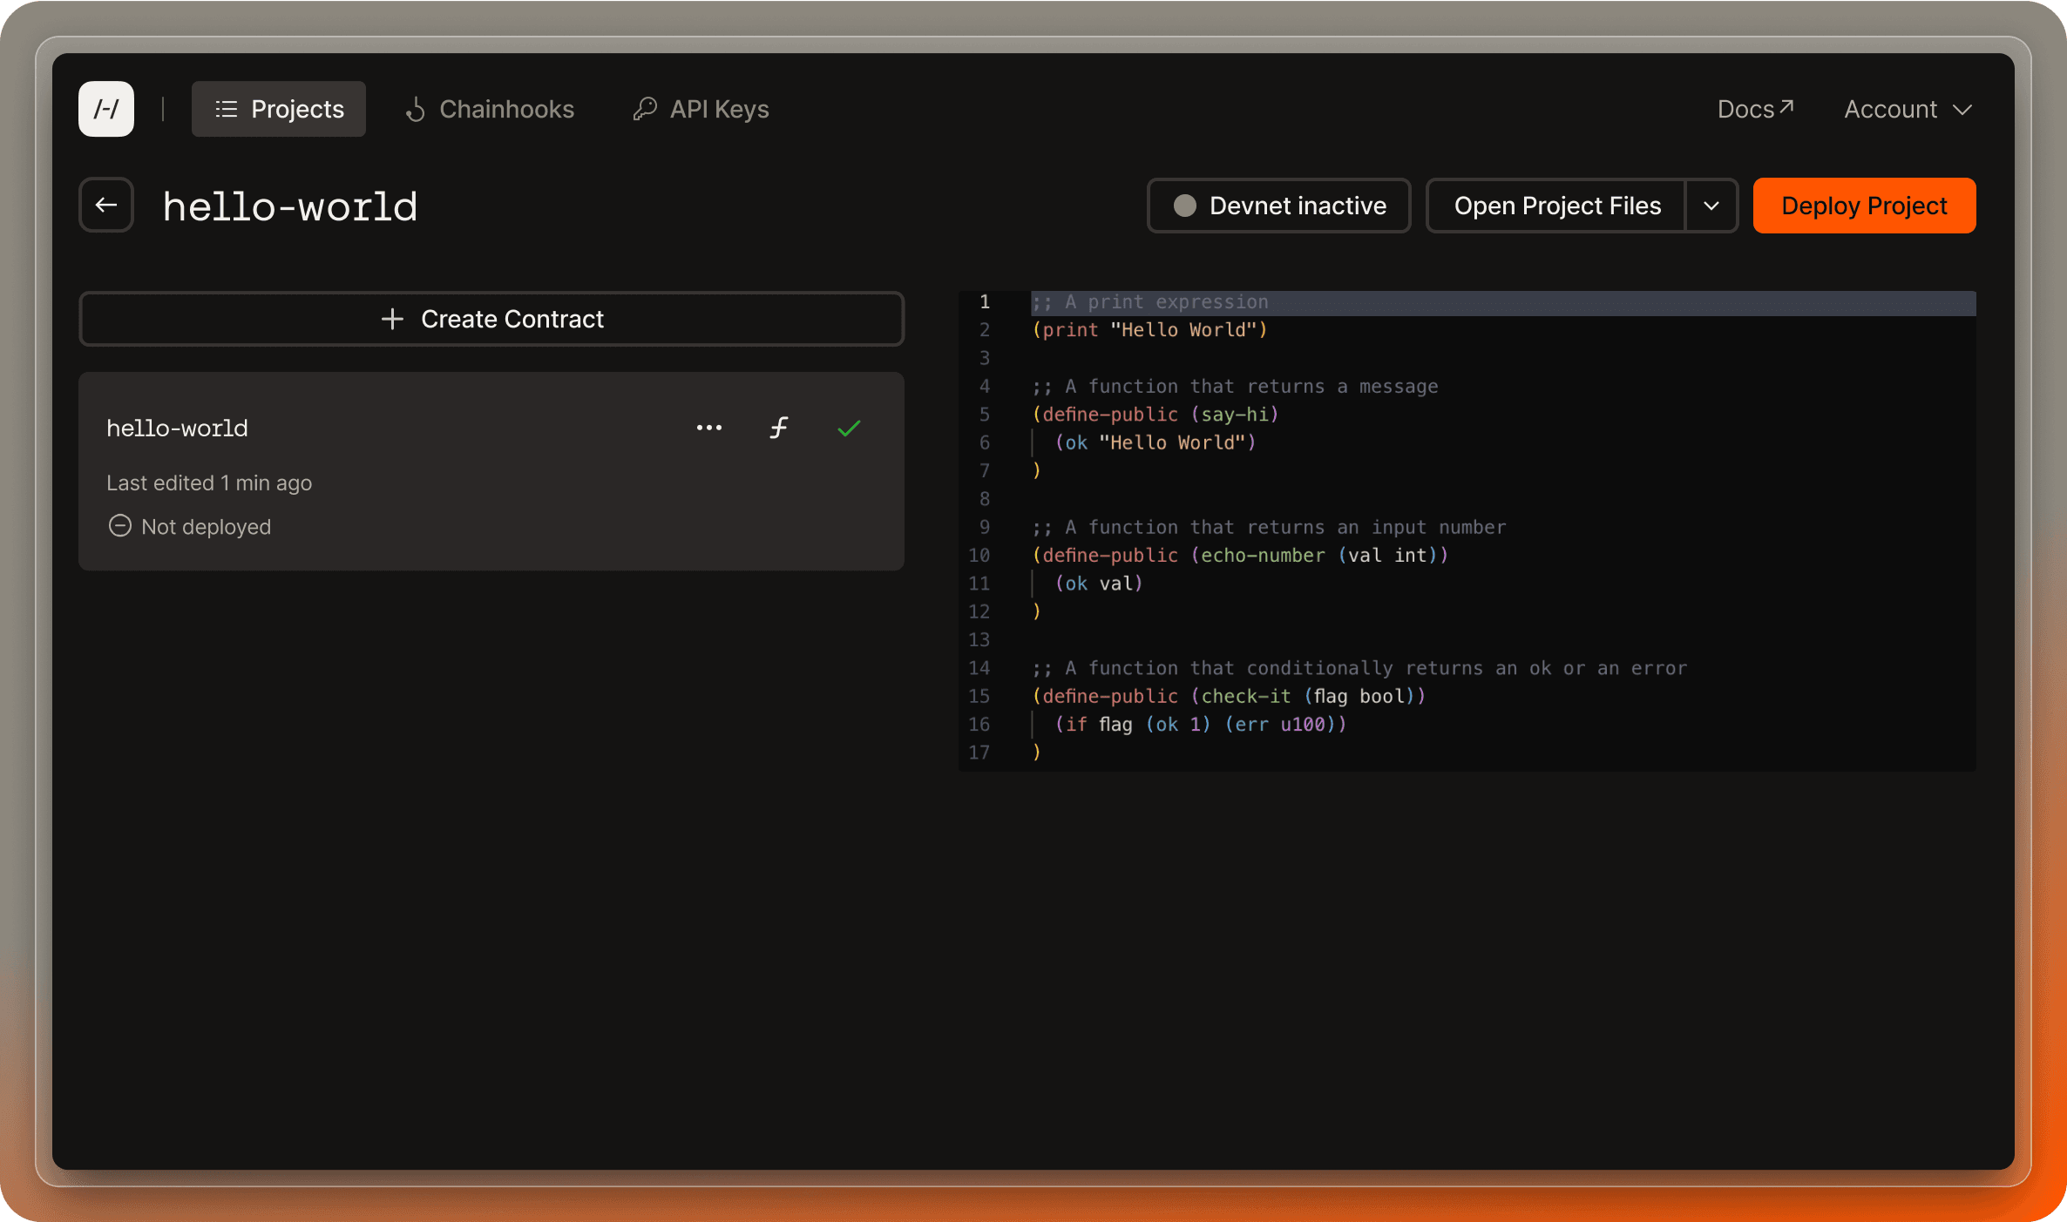Click comment "A function that returns an input number"

[x=1269, y=528]
